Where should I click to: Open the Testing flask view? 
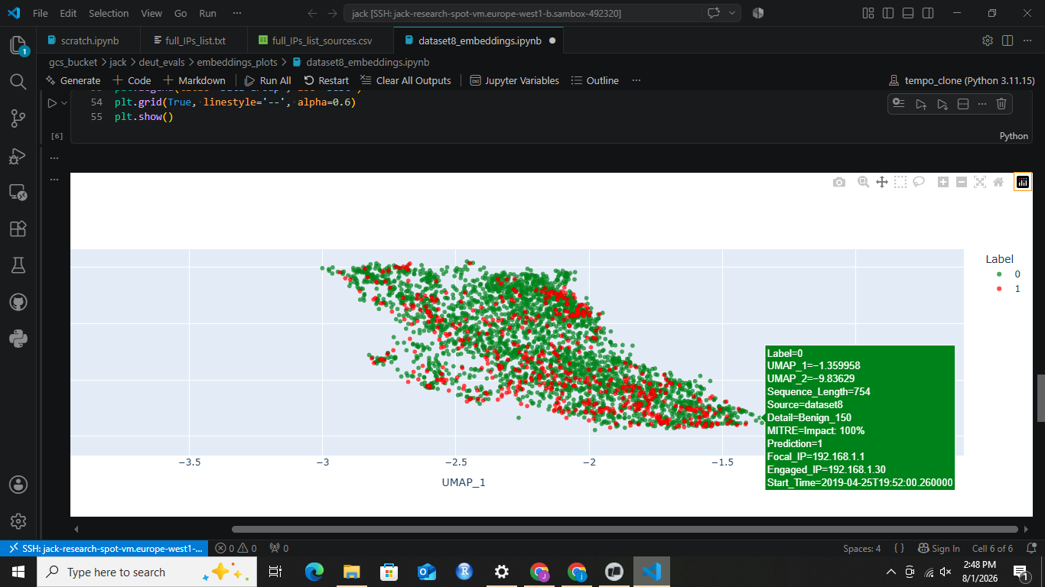pos(18,265)
